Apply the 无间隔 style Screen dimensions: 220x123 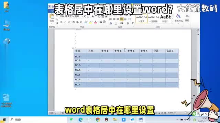click(x=153, y=19)
